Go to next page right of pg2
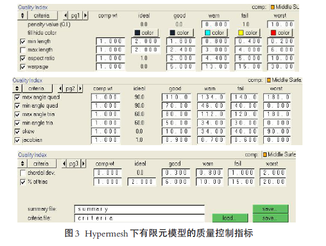 (x=80, y=89)
